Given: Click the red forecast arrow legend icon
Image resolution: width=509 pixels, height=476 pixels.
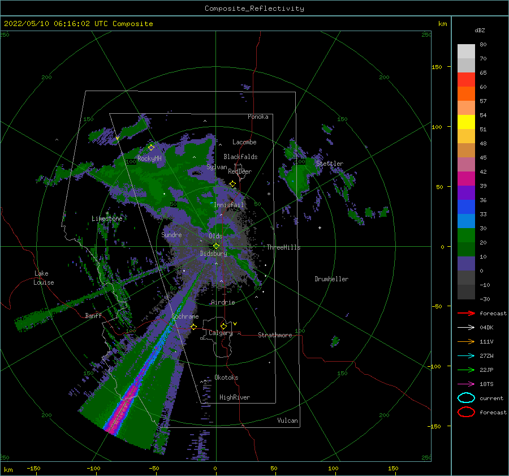Looking at the screenshot, I should pyautogui.click(x=466, y=313).
